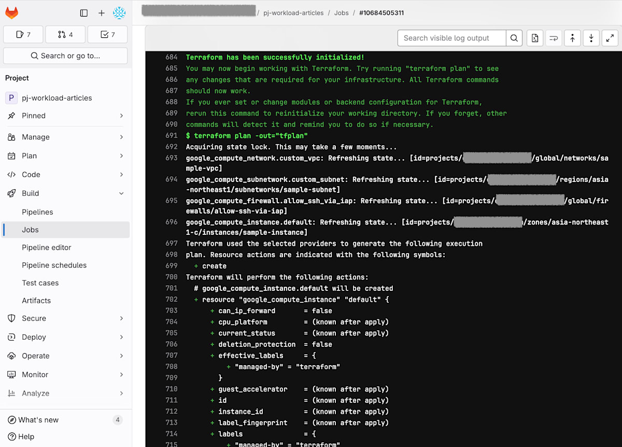Click the Monitor screen icon
The image size is (622, 447).
11,374
